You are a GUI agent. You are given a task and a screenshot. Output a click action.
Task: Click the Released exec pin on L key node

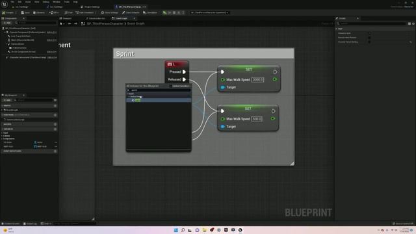(x=184, y=79)
